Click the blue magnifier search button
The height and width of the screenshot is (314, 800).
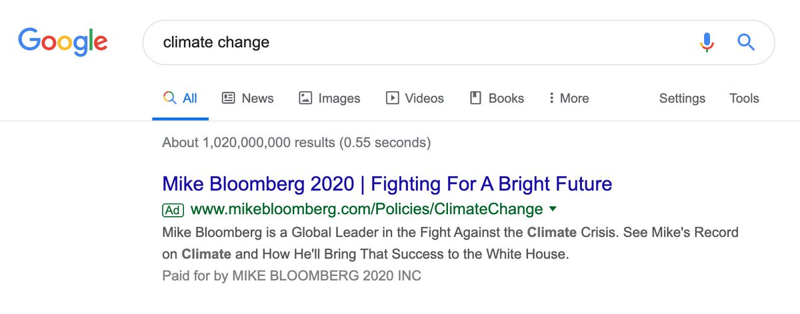pyautogui.click(x=746, y=43)
